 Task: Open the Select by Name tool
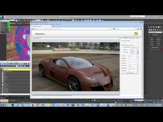[19, 21]
